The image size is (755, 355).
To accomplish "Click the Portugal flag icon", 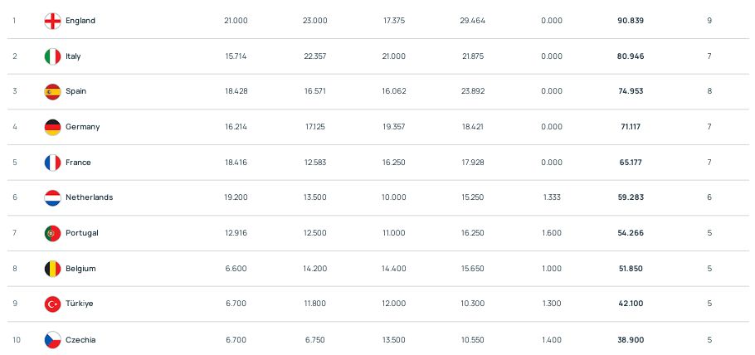I will point(52,233).
